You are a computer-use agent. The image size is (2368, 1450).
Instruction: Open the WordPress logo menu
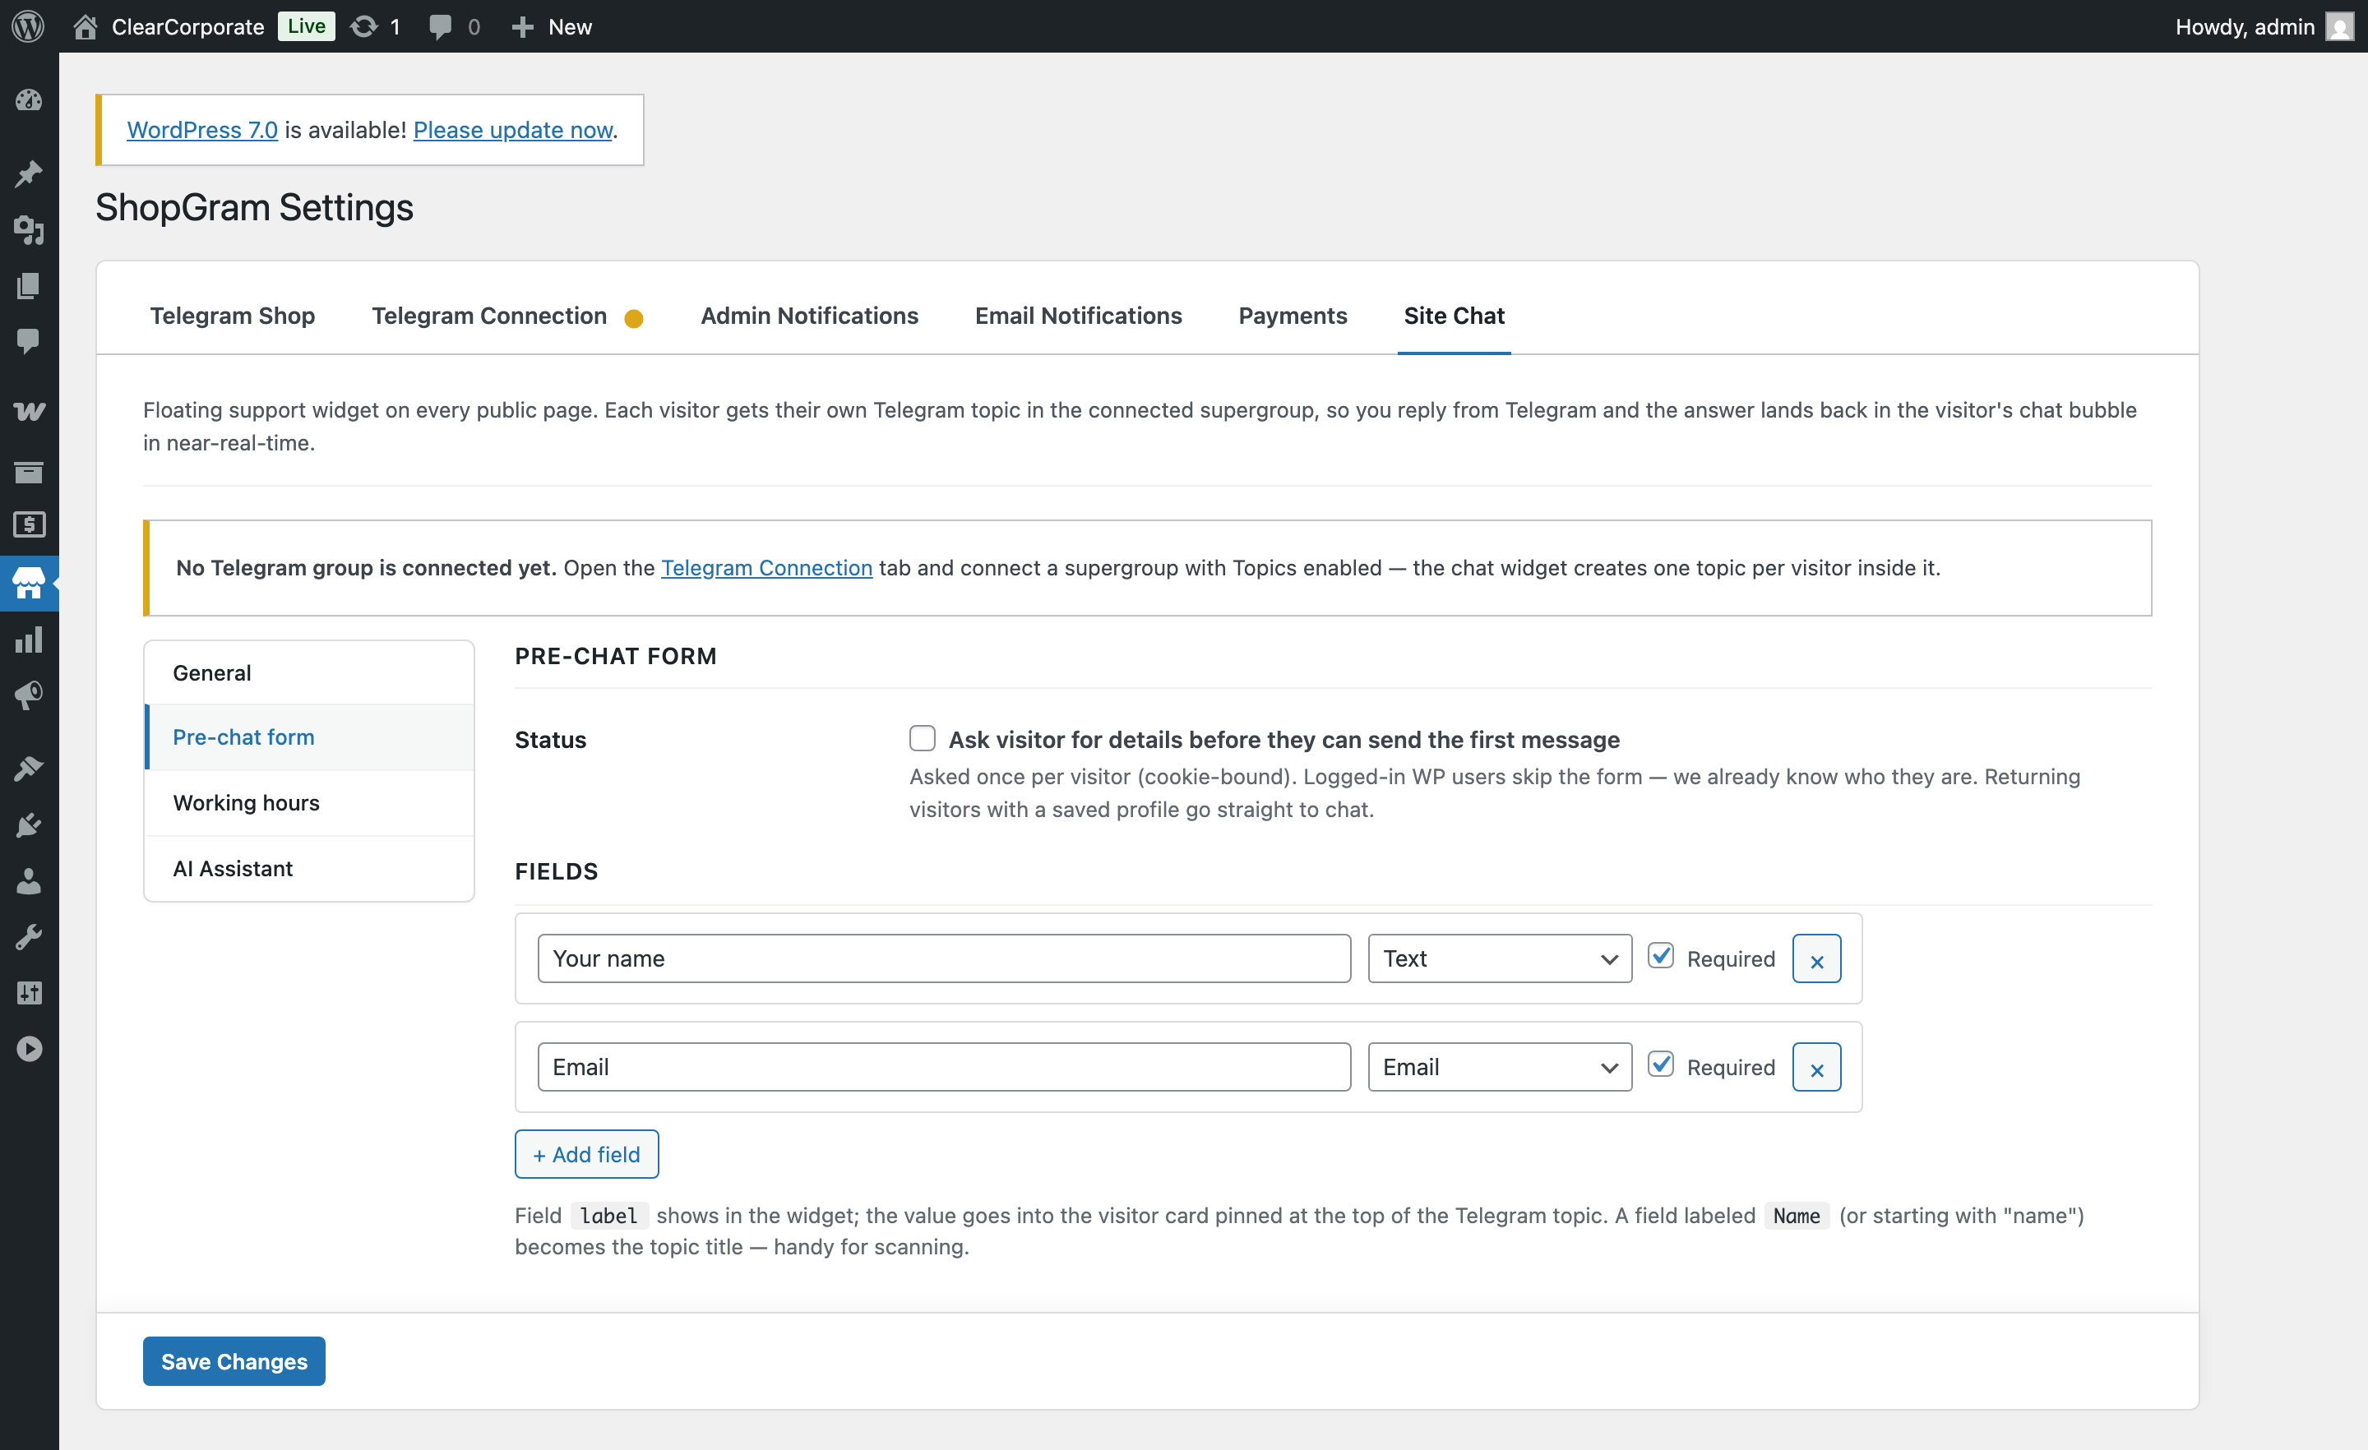(29, 26)
